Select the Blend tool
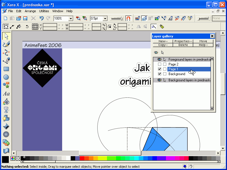The image size is (227, 170). (6, 143)
